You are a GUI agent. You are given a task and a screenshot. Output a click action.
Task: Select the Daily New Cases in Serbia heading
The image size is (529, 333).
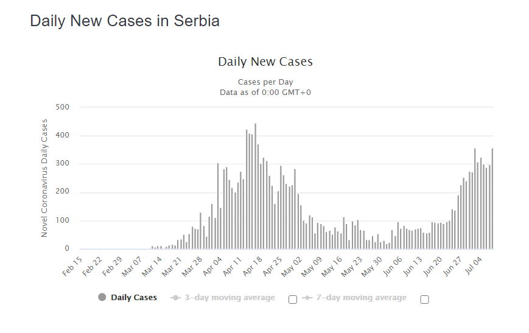pos(125,21)
